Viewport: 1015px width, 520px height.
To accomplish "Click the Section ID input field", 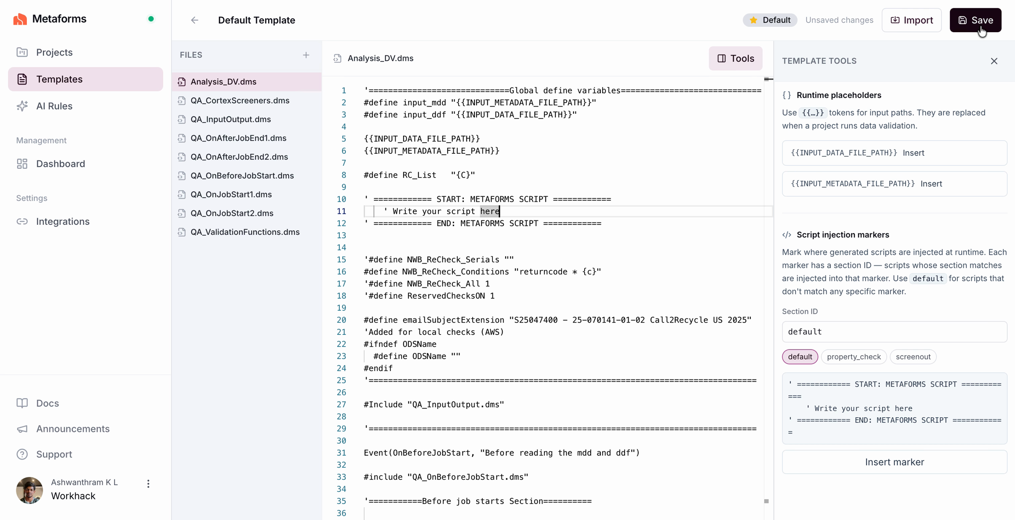I will click(894, 332).
